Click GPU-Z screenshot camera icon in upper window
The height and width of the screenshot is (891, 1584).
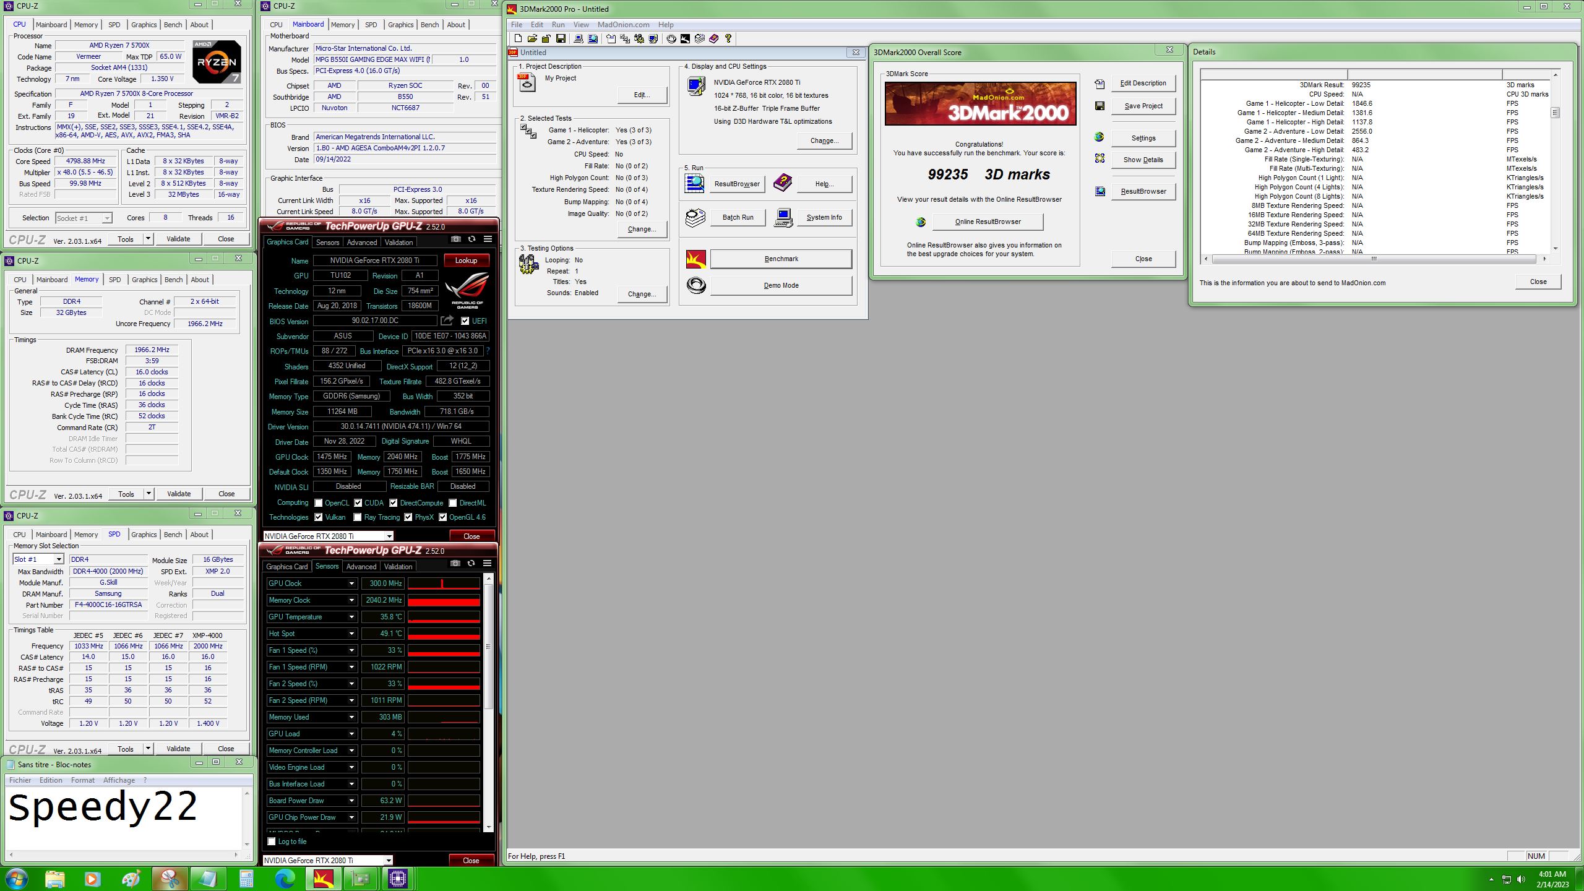coord(455,239)
